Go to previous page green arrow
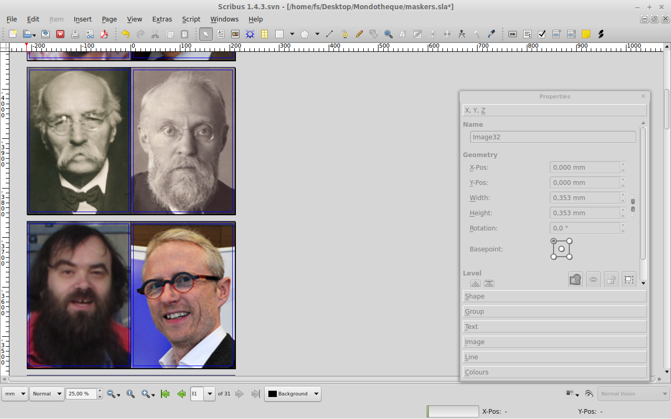This screenshot has height=419, width=671. coord(181,394)
